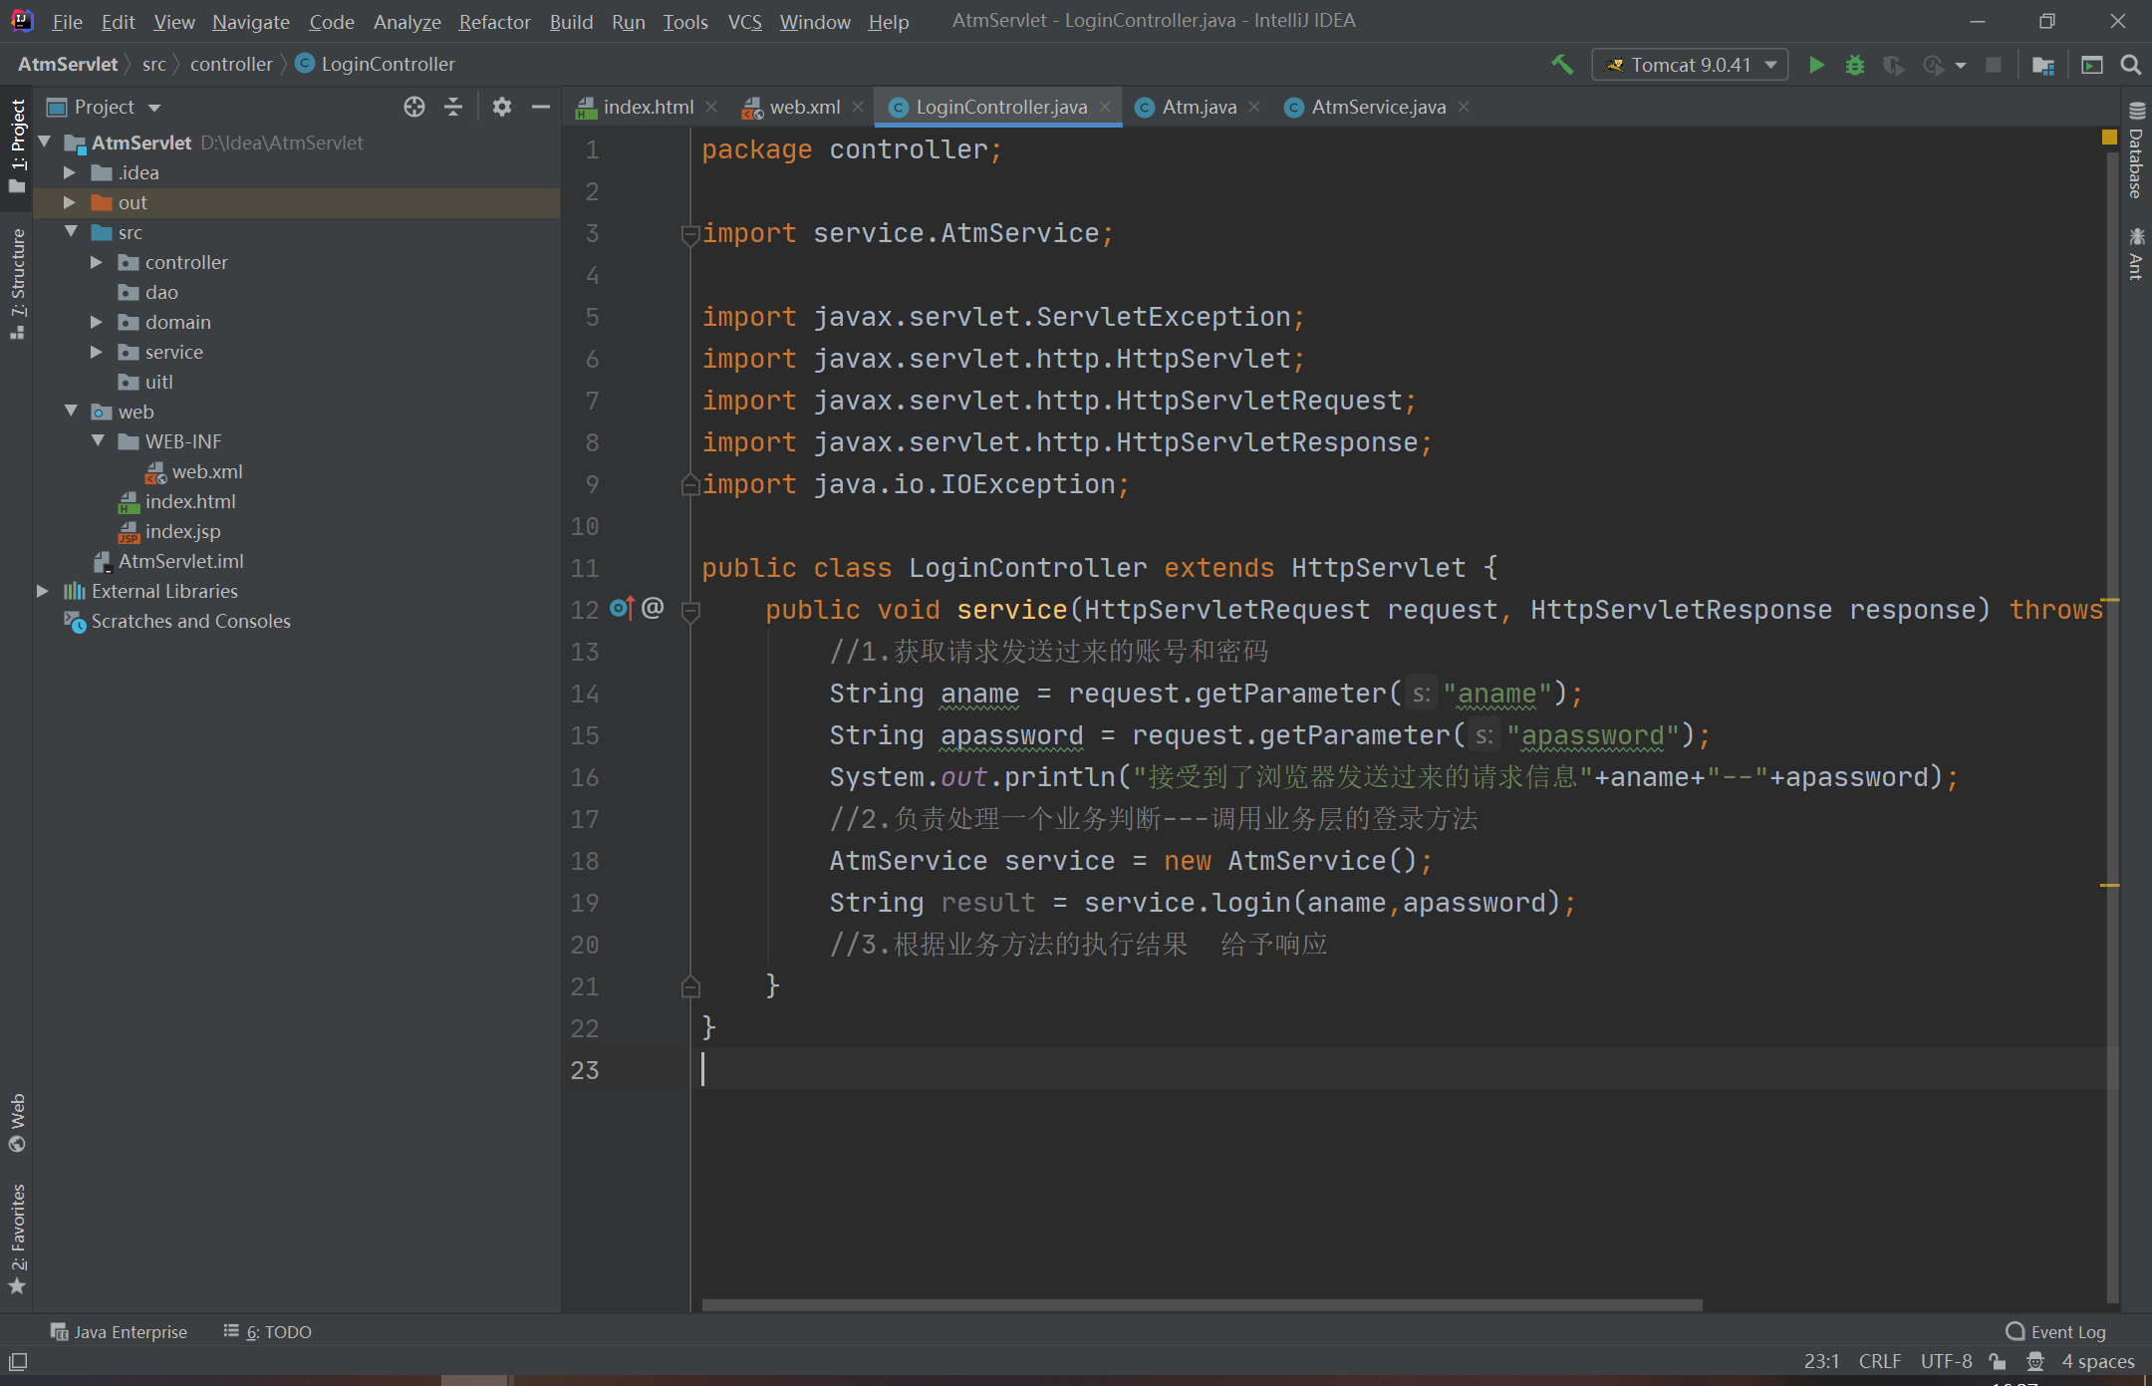Open the Favorites tool window
This screenshot has width=2152, height=1386.
[17, 1240]
